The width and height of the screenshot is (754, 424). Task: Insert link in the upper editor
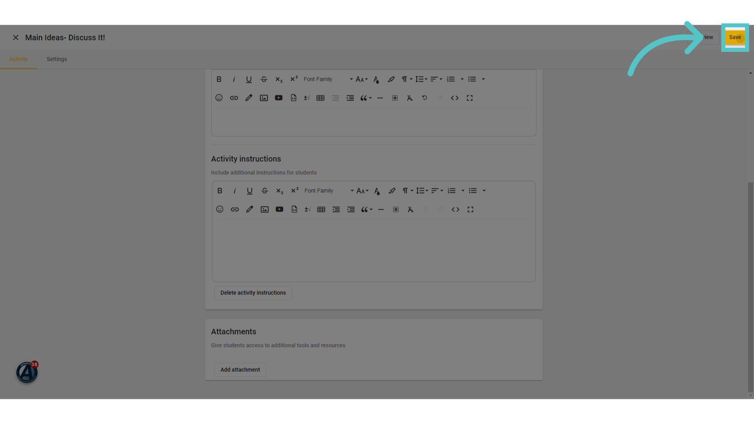tap(234, 98)
